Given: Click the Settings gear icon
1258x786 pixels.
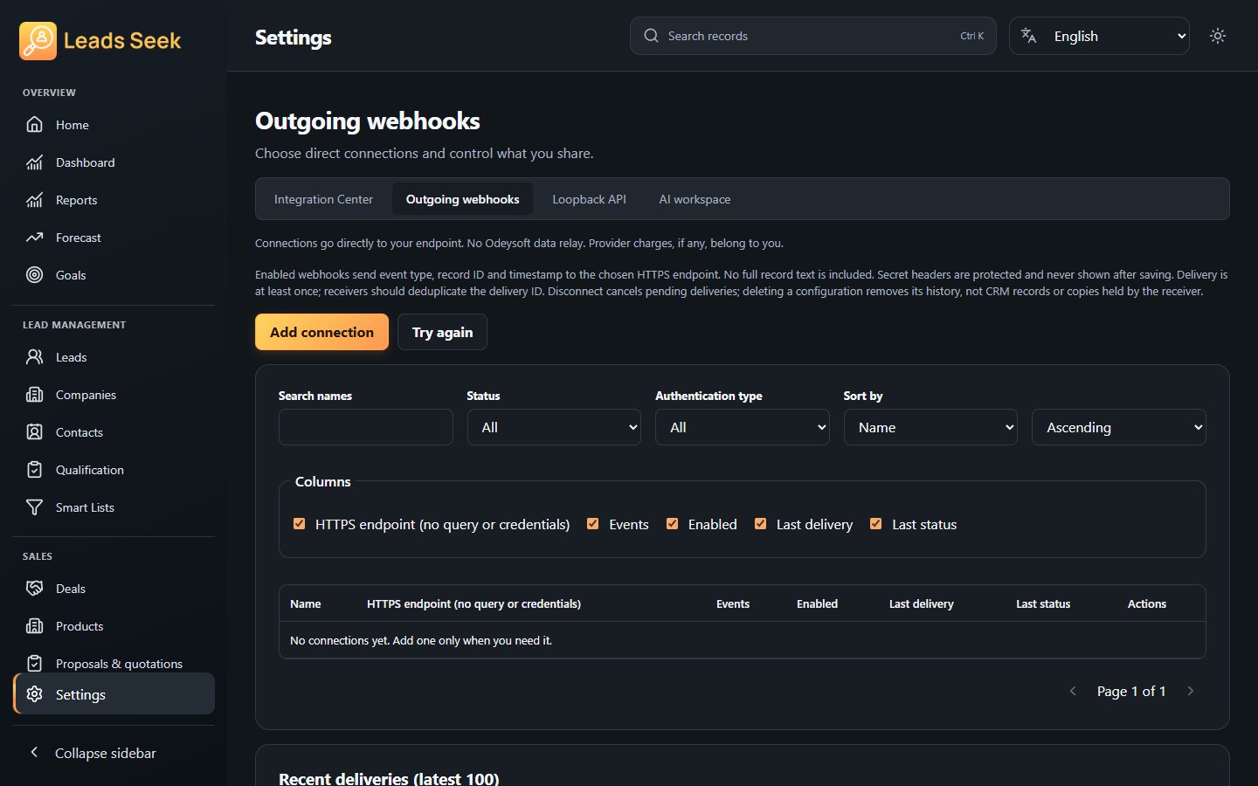Looking at the screenshot, I should coord(34,694).
